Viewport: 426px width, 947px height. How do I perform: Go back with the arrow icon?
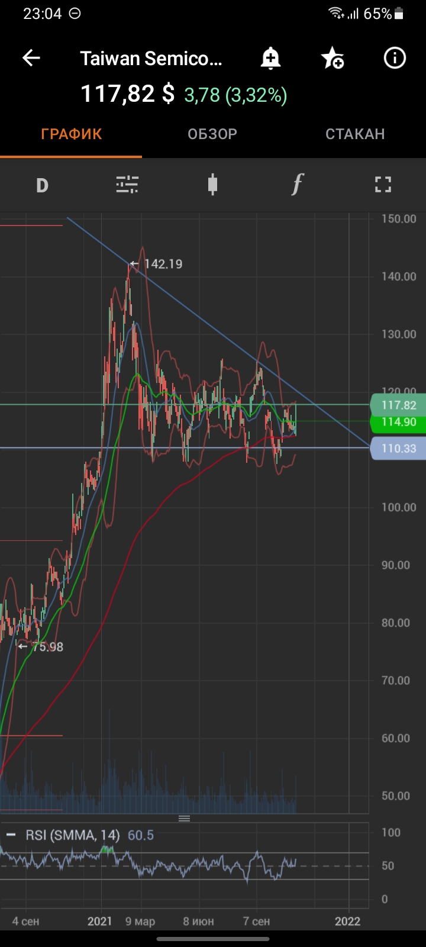coord(31,58)
